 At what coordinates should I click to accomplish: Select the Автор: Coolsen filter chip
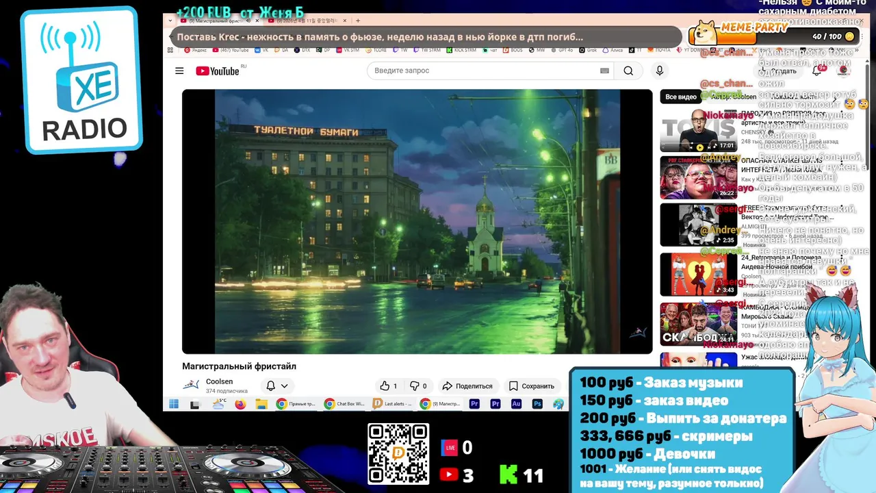point(733,97)
